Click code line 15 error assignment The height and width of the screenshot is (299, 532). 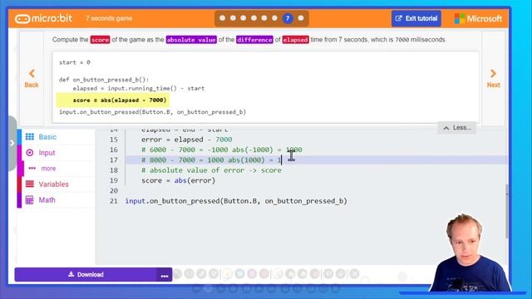pos(186,140)
